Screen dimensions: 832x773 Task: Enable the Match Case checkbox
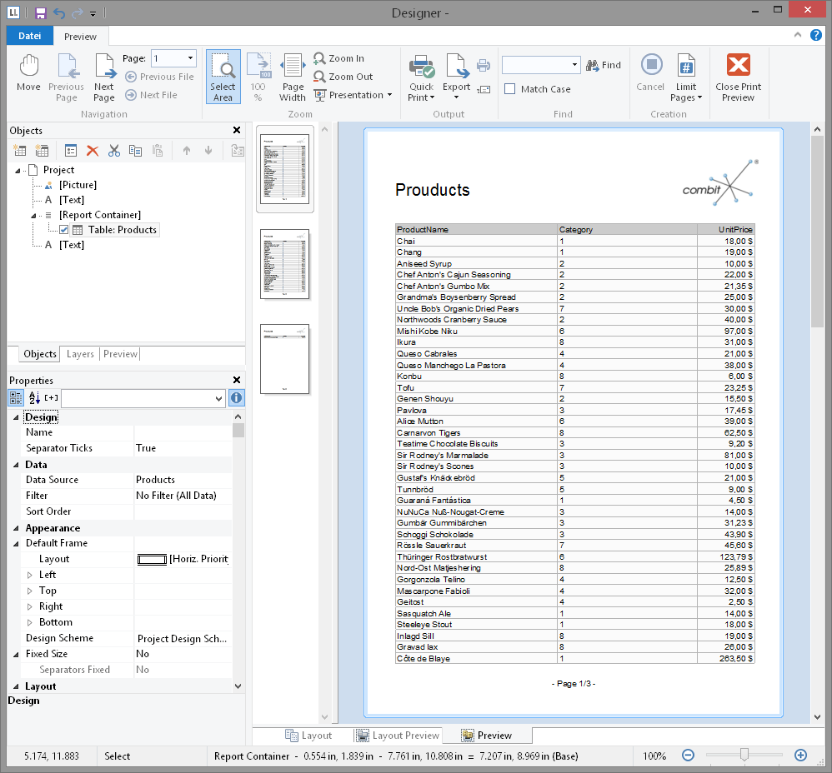point(510,89)
